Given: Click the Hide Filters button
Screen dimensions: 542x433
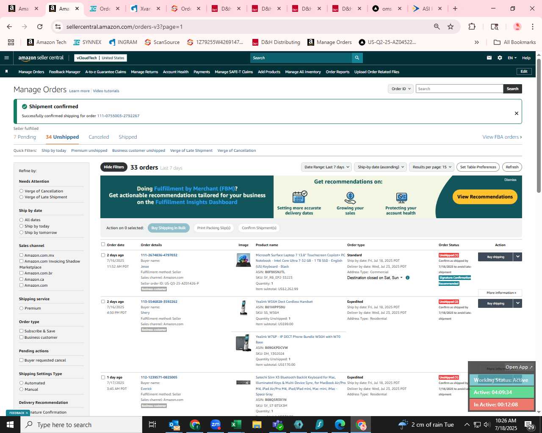Looking at the screenshot, I should [x=114, y=167].
